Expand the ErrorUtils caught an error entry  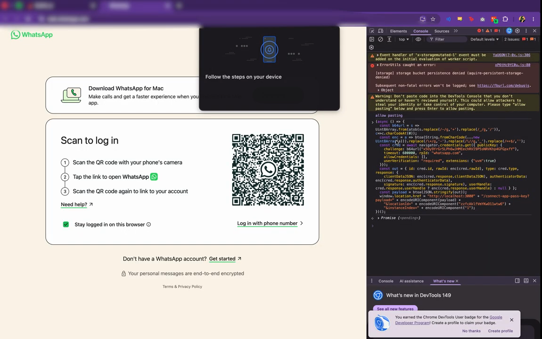click(x=378, y=65)
